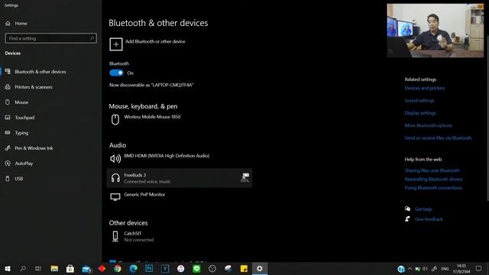Click the speaker icon beside BMD HDMI

click(115, 159)
